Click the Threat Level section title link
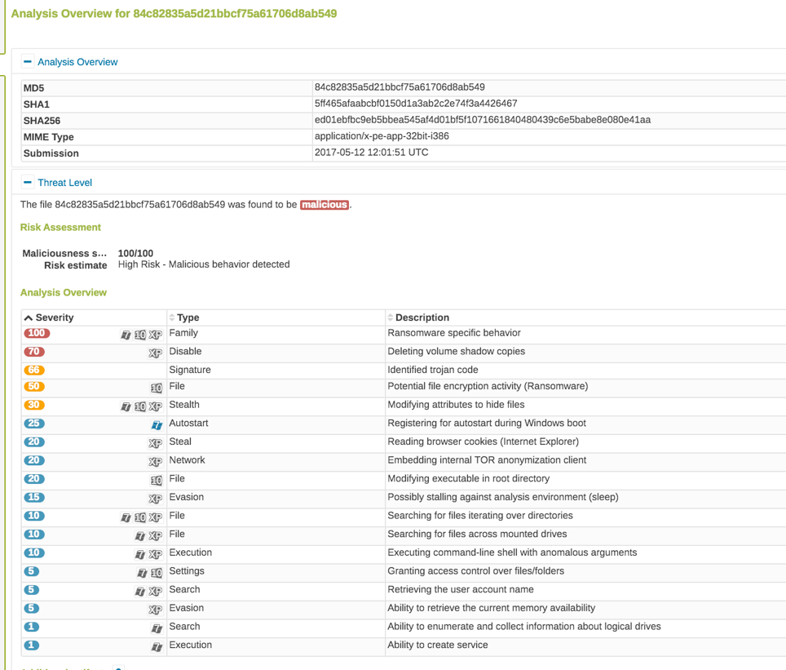Screen dimensions: 786x670 tap(64, 183)
